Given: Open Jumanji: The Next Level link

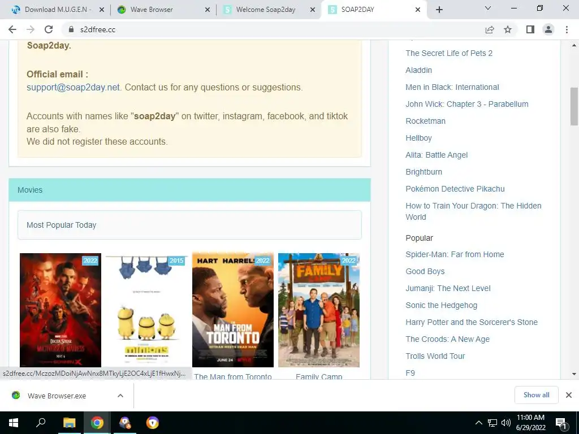Looking at the screenshot, I should 448,288.
